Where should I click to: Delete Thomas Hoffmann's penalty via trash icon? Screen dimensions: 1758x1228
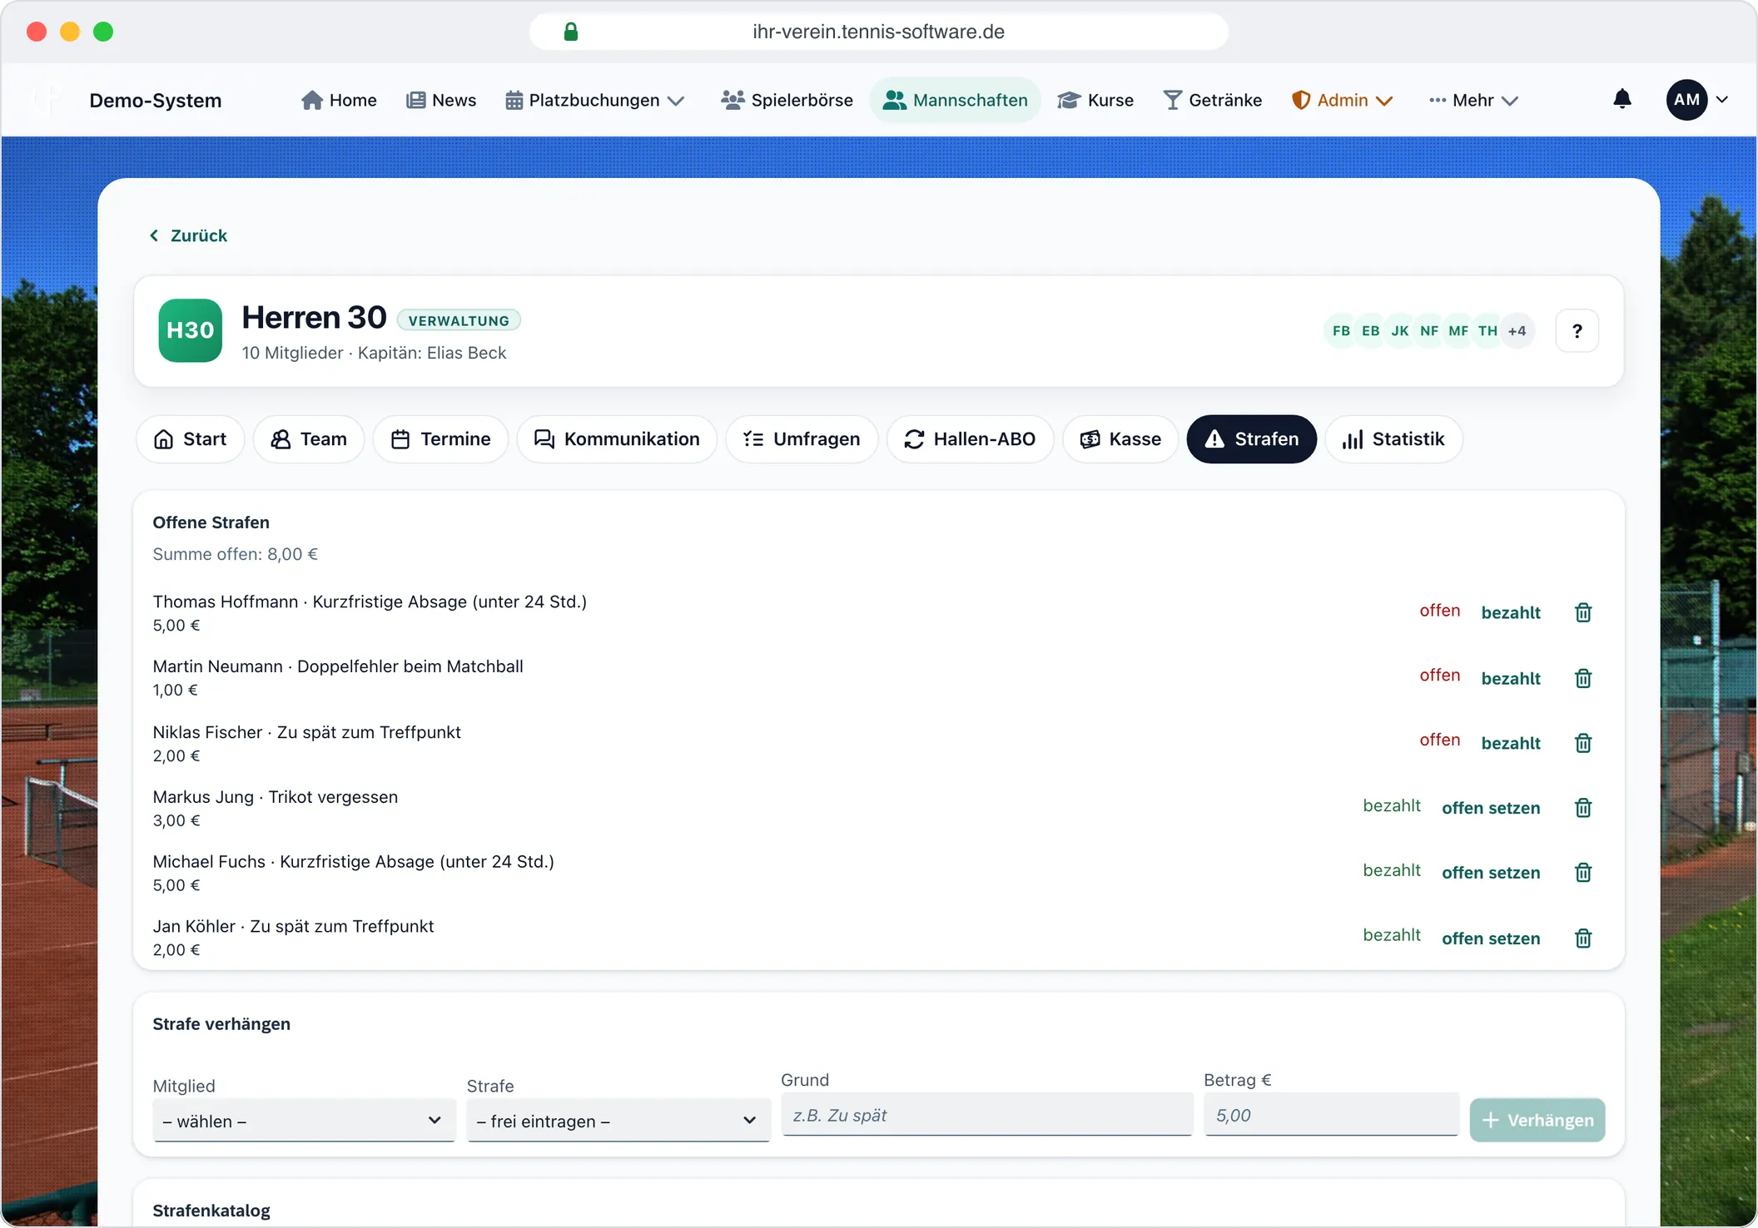pos(1583,612)
